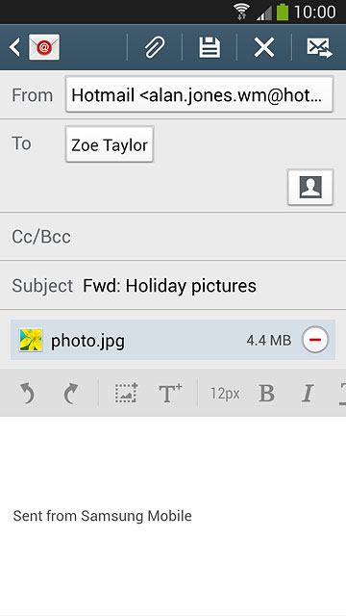Attach a file with paperclip icon

[155, 47]
